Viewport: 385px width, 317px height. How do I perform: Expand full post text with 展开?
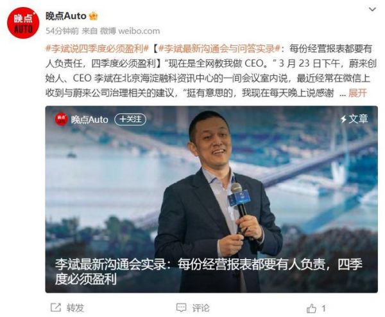click(x=357, y=93)
